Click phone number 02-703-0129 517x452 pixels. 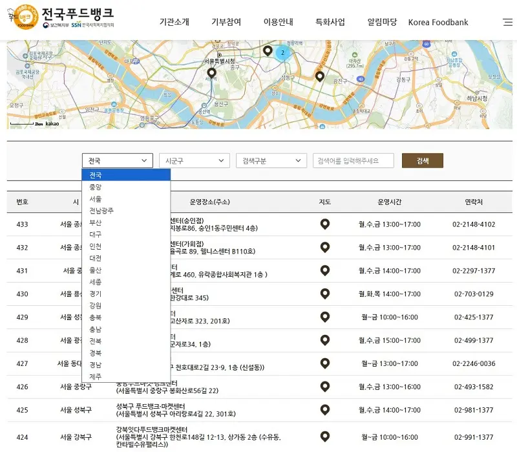point(474,294)
